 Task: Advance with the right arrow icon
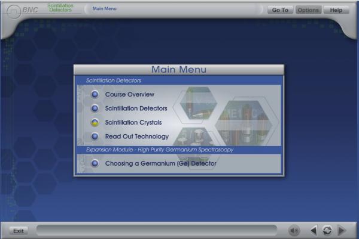point(342,230)
